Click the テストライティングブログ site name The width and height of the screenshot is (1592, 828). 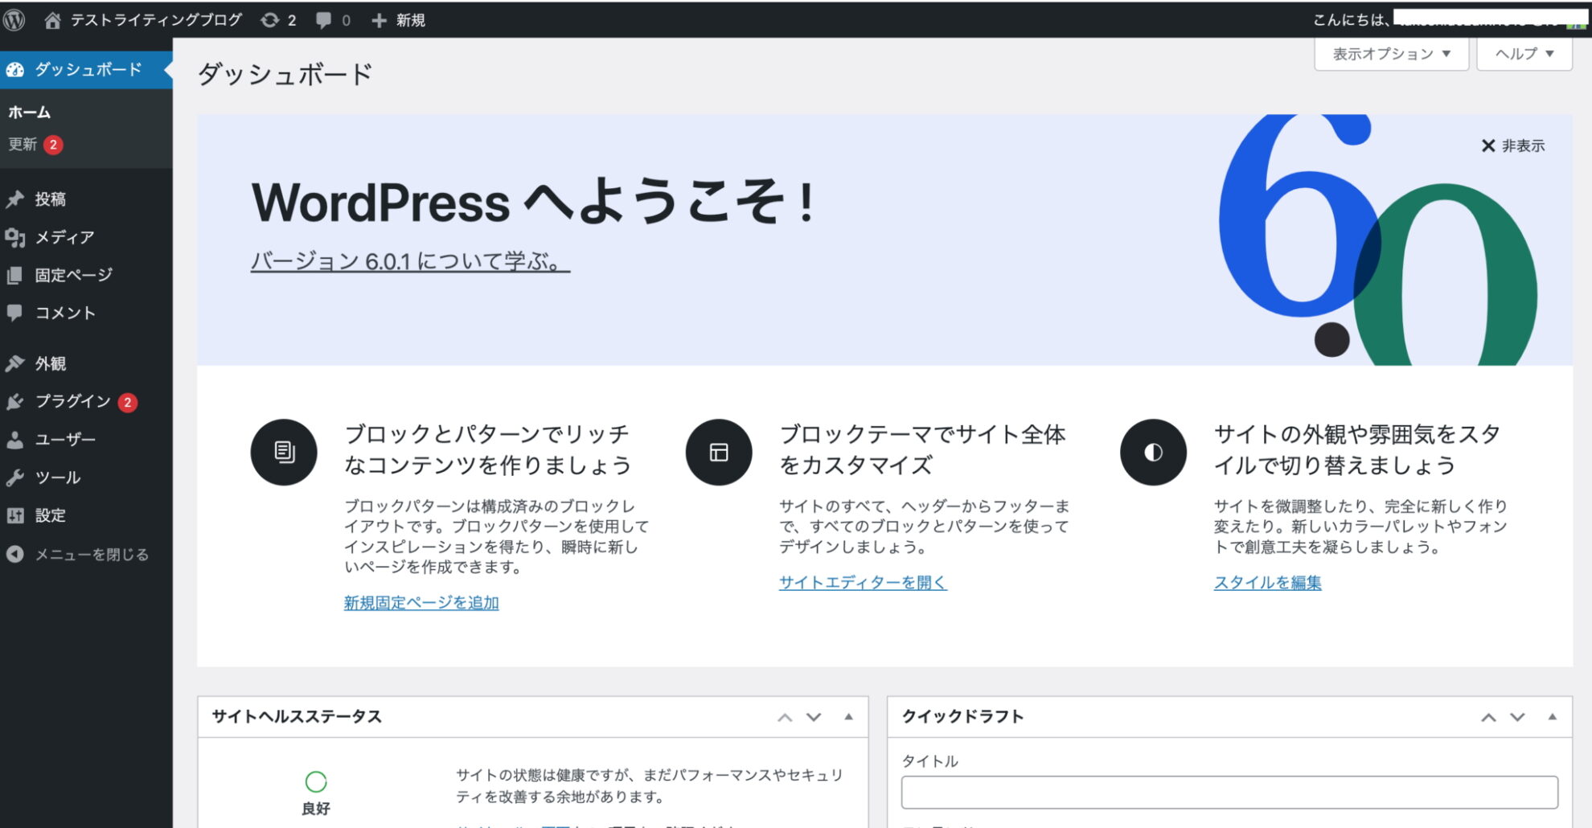(x=156, y=20)
